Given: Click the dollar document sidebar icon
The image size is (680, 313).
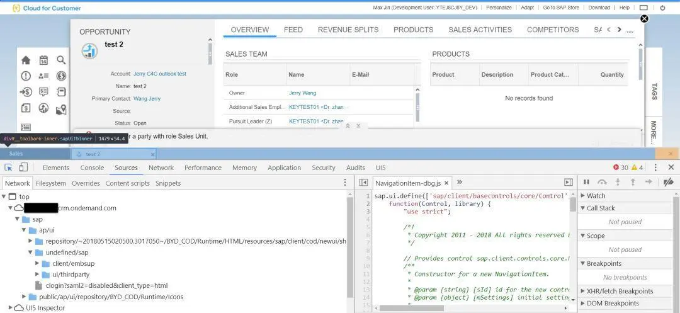Looking at the screenshot, I should [26, 108].
